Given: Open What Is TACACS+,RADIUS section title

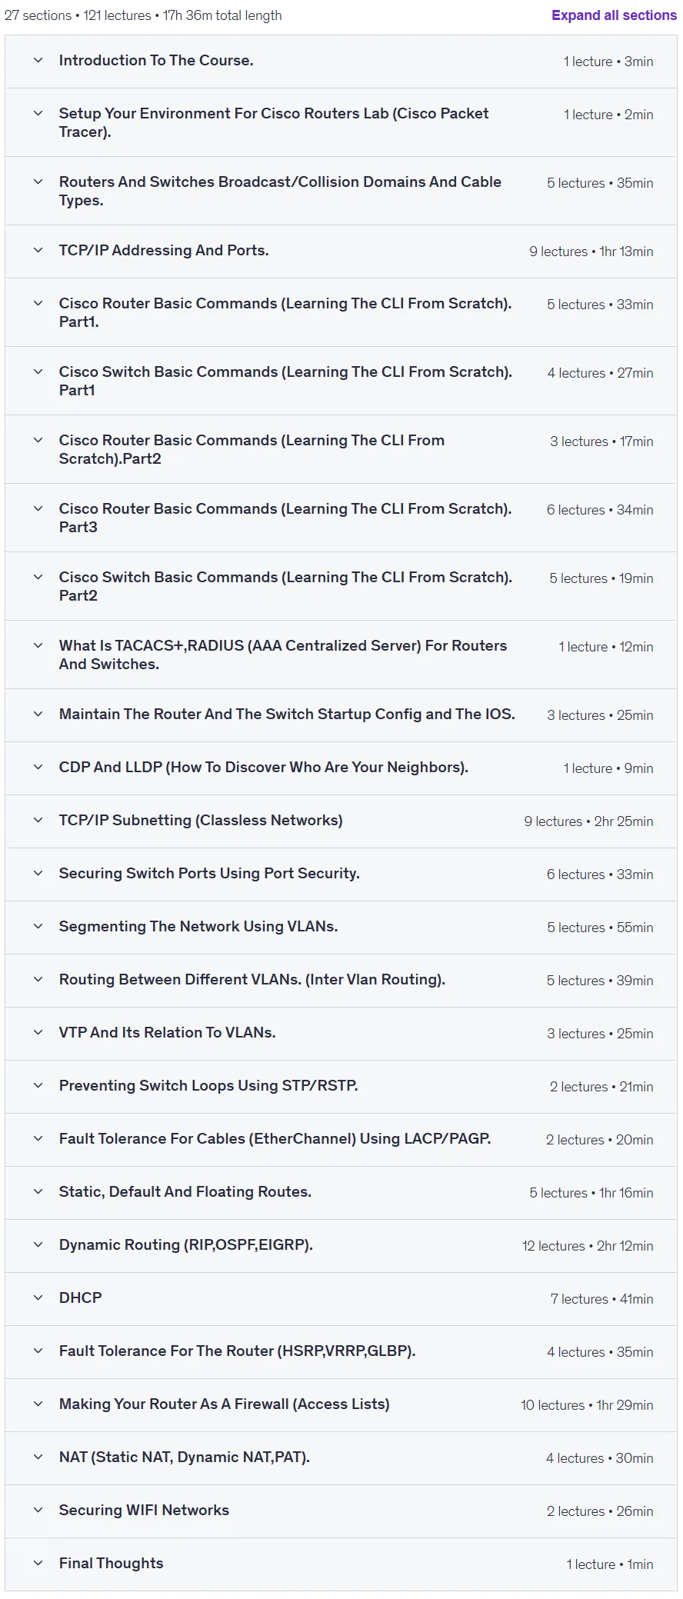Looking at the screenshot, I should pos(283,655).
